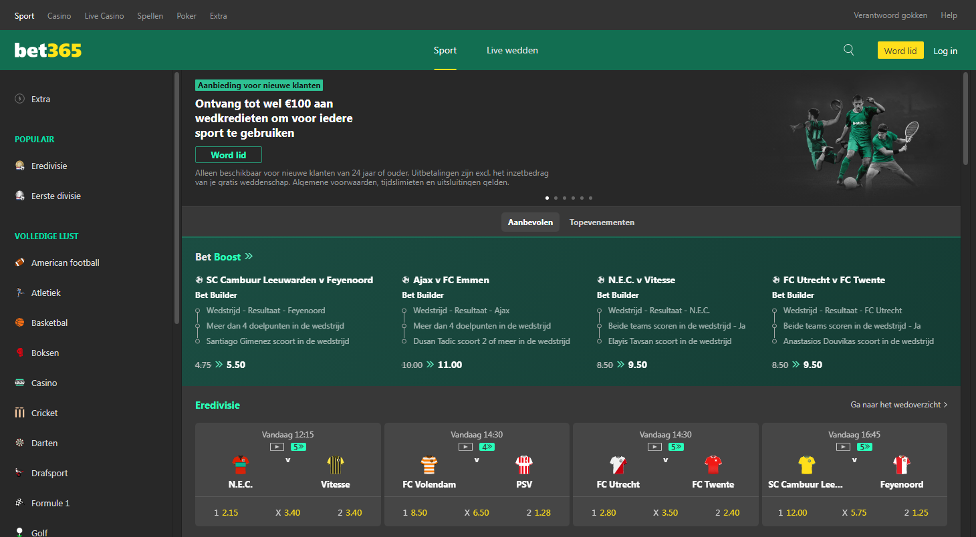Select the Aanbevolen tab
The image size is (976, 537).
(x=530, y=222)
